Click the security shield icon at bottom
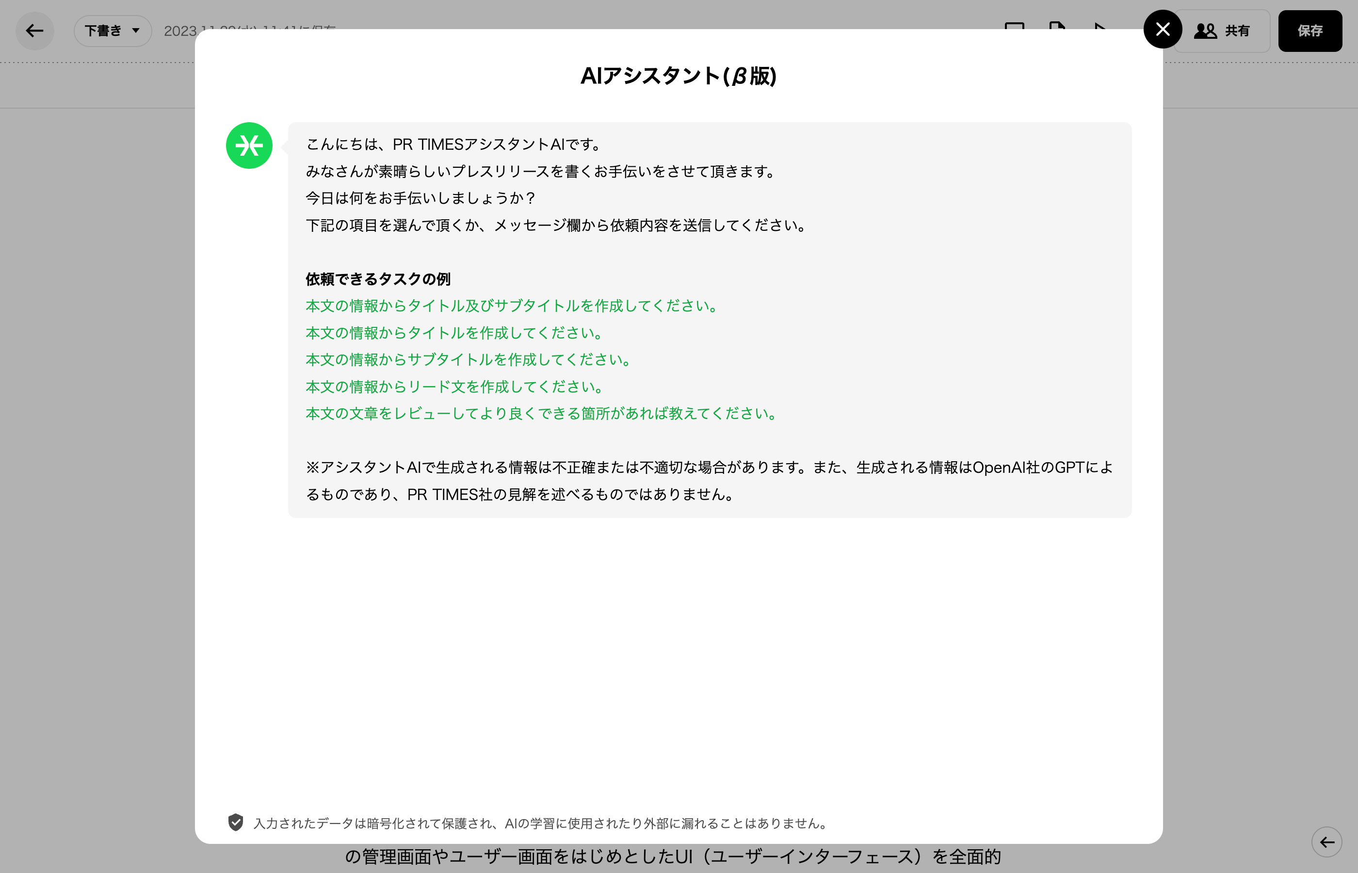Image resolution: width=1358 pixels, height=873 pixels. tap(235, 823)
